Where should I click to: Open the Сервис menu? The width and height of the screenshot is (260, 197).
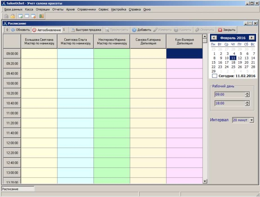103,10
